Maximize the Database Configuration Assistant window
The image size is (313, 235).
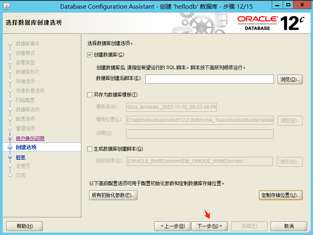288,5
